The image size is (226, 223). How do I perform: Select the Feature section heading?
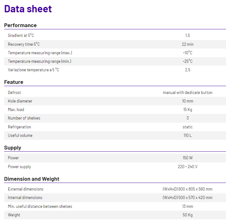pos(14,82)
